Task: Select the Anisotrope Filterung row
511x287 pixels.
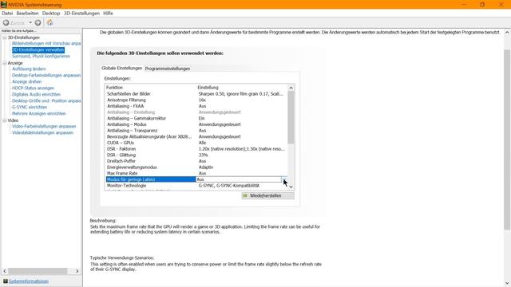Action: [x=196, y=100]
